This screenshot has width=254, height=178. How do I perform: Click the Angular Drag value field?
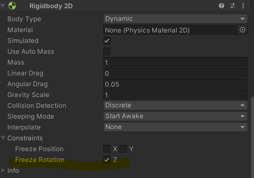click(x=176, y=84)
